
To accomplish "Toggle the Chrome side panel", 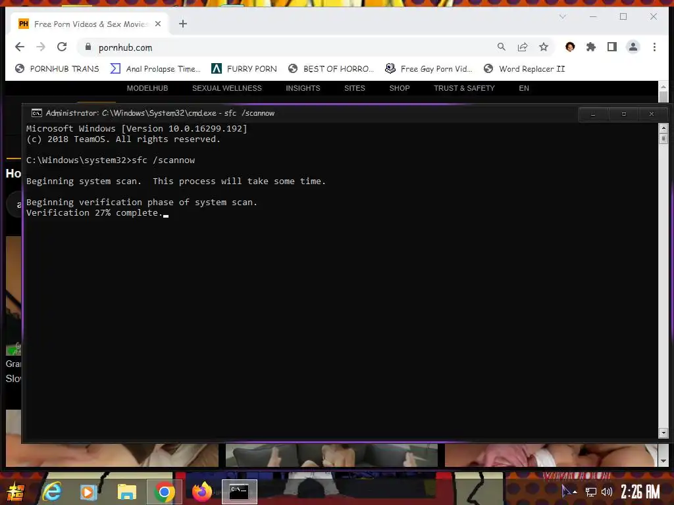I will point(612,47).
